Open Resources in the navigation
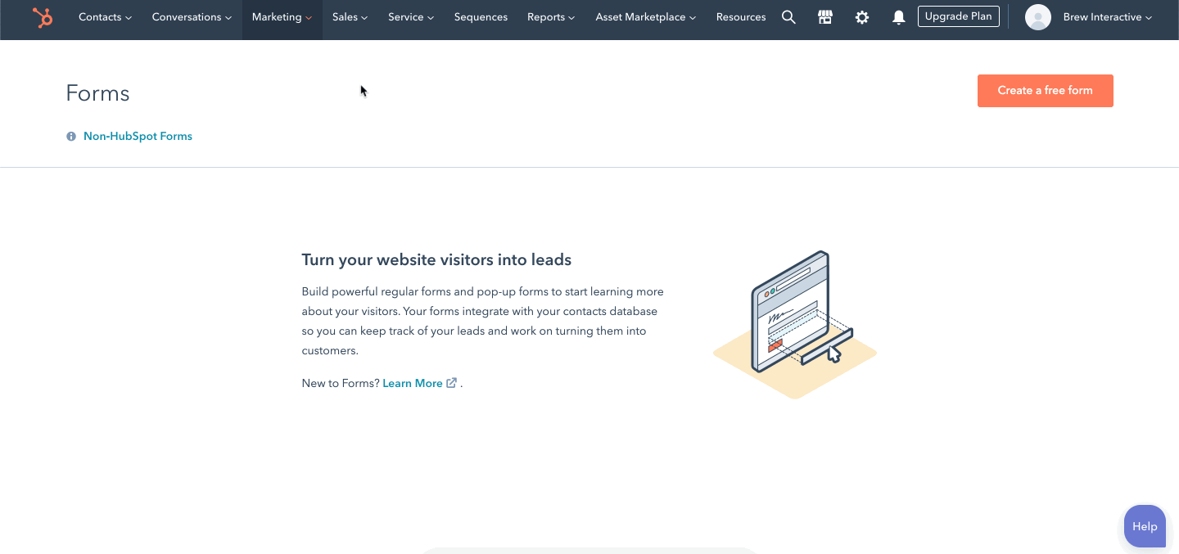The height and width of the screenshot is (554, 1179). 741,17
